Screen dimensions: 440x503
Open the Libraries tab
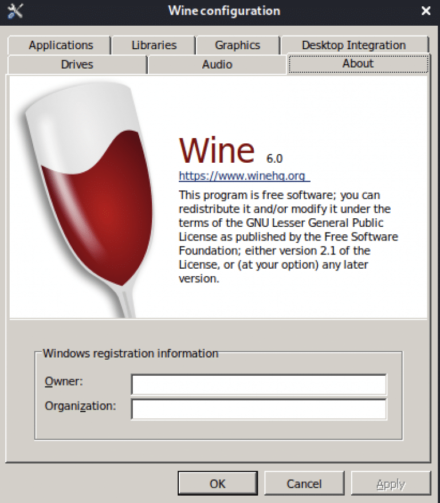(154, 45)
